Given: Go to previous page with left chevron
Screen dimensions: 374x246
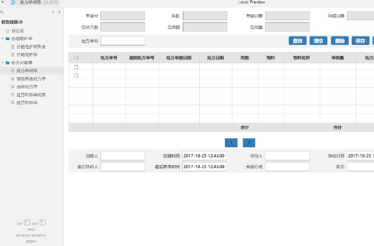Looking at the screenshot, I should coord(53,12).
